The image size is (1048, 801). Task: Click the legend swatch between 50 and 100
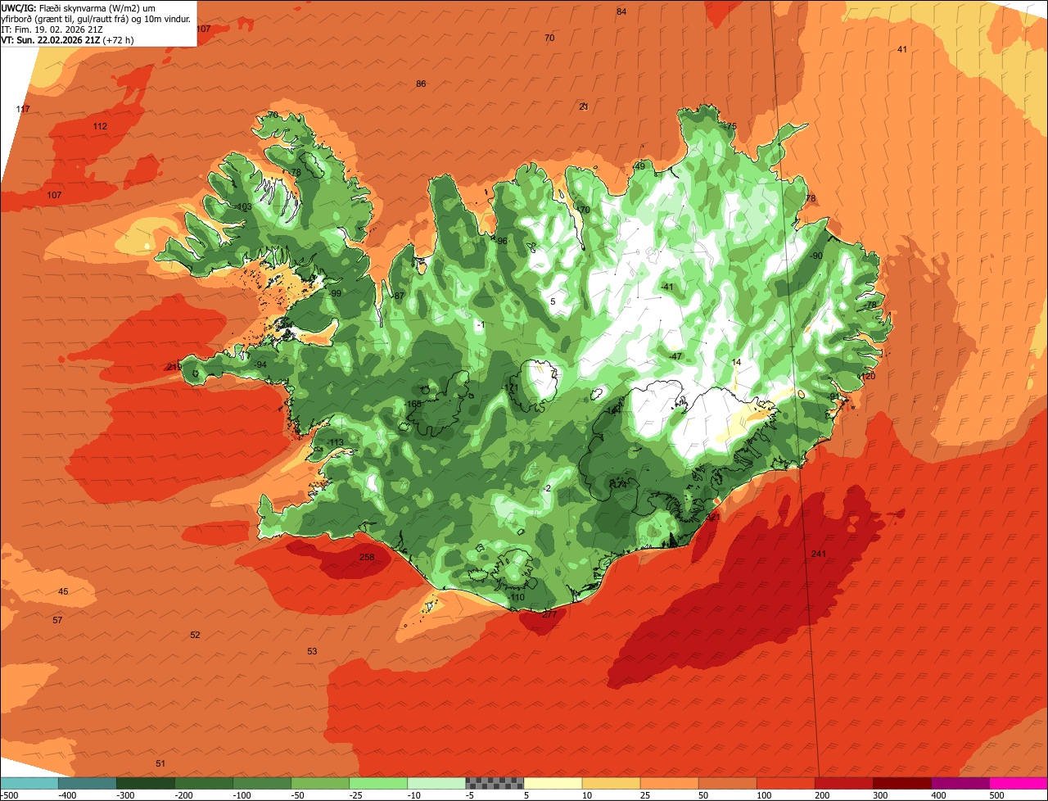coord(727,783)
